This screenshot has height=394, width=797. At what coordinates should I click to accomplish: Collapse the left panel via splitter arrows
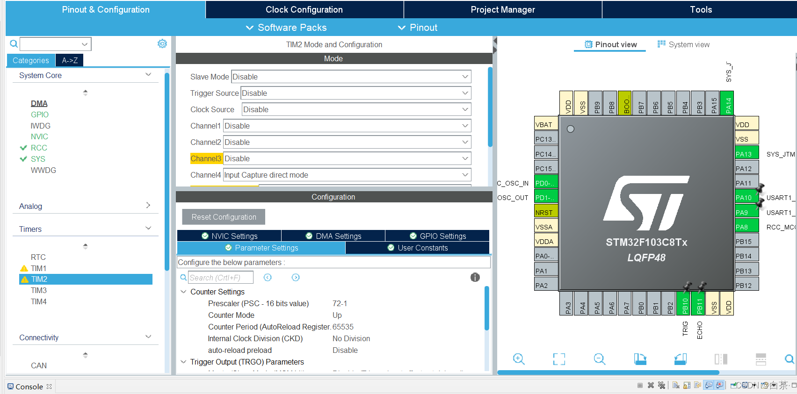tap(495, 42)
